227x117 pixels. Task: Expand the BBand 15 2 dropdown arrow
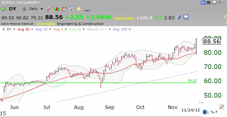110,30
